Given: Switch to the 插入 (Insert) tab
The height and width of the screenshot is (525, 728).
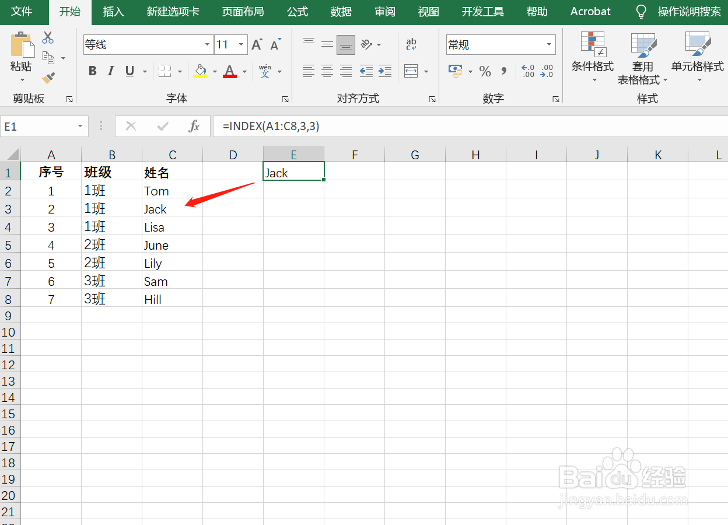Looking at the screenshot, I should tap(113, 12).
